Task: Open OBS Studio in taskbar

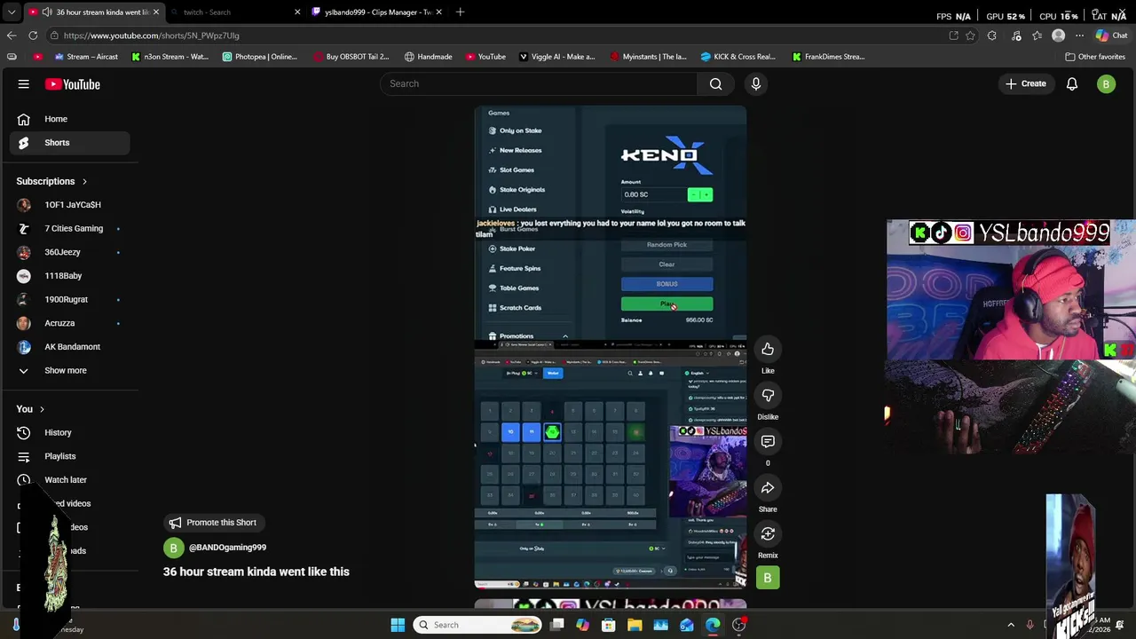Action: [x=738, y=625]
